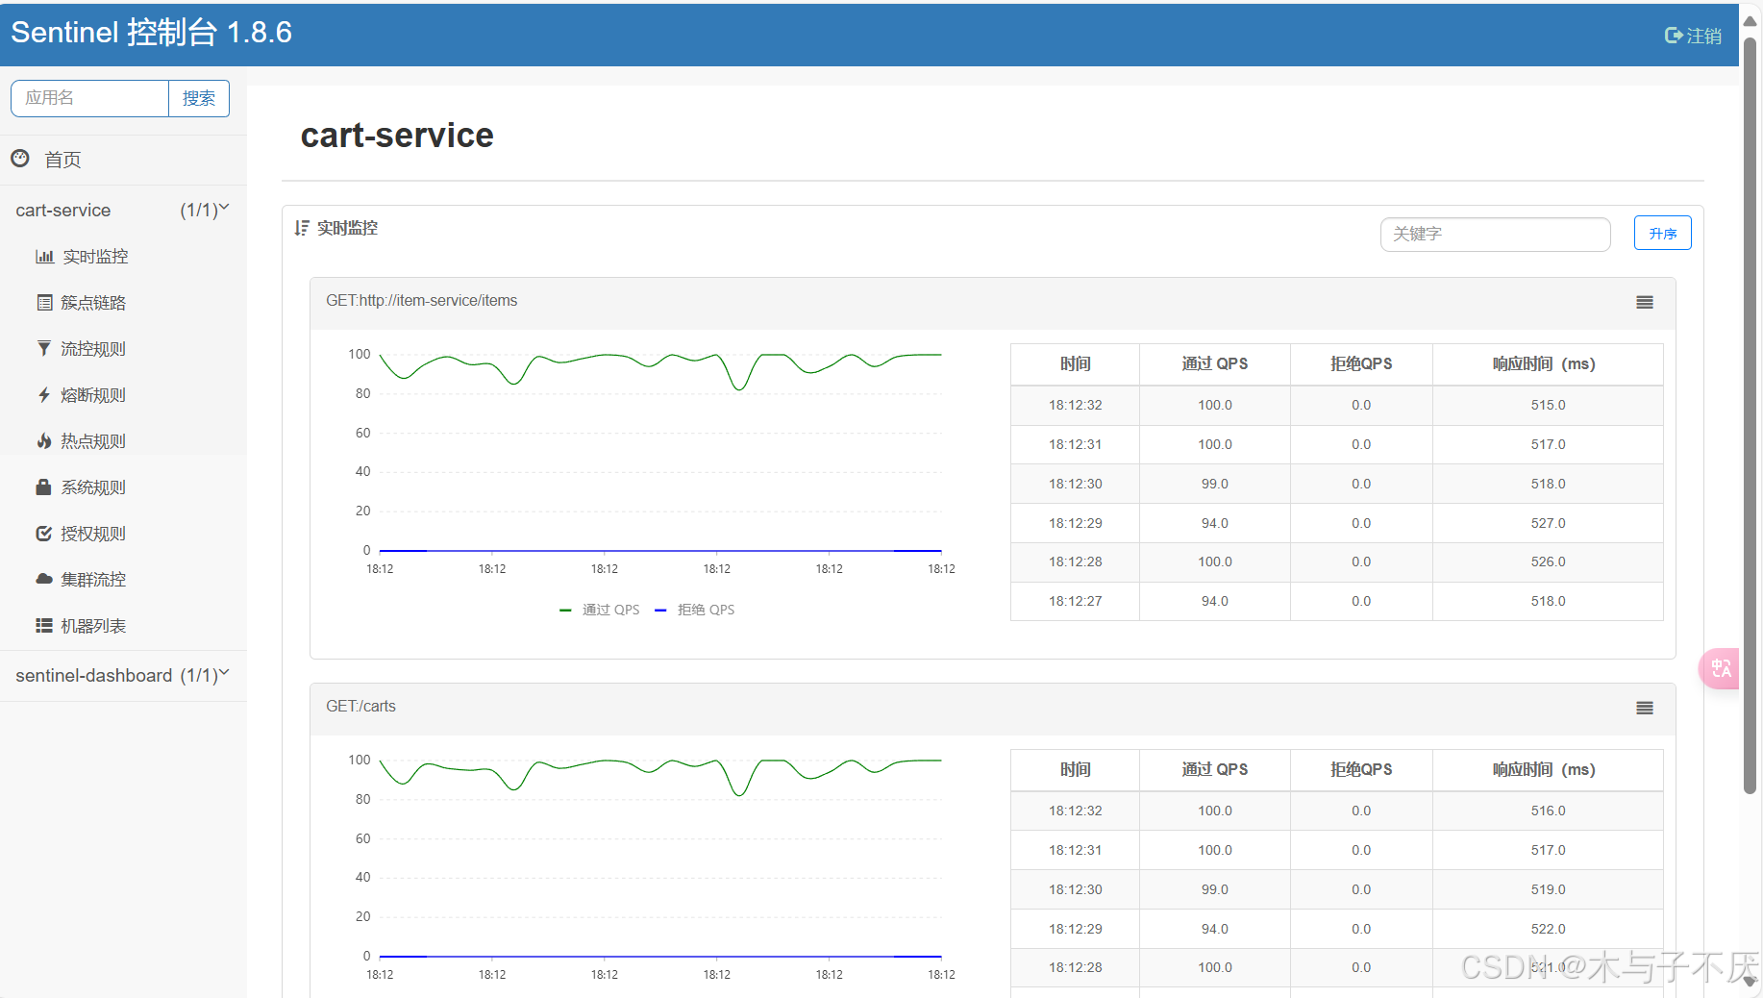Click the 实时监控 bar chart icon

[44, 257]
